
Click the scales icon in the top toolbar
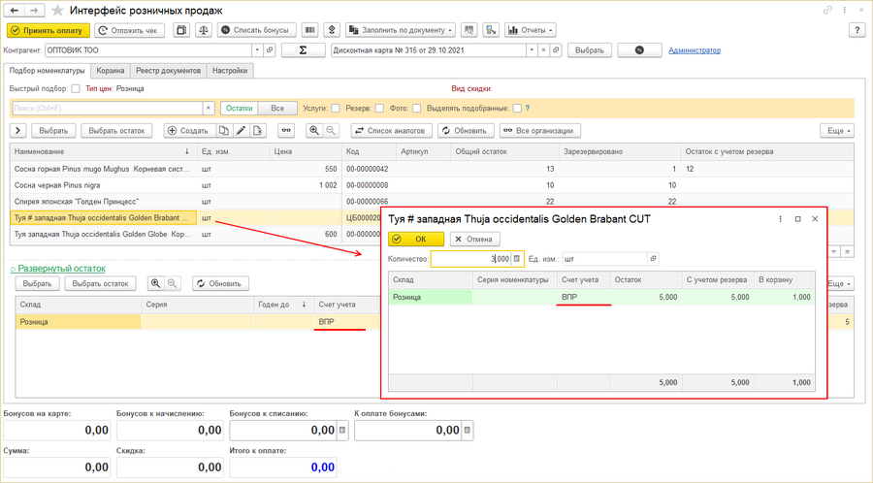pos(204,30)
